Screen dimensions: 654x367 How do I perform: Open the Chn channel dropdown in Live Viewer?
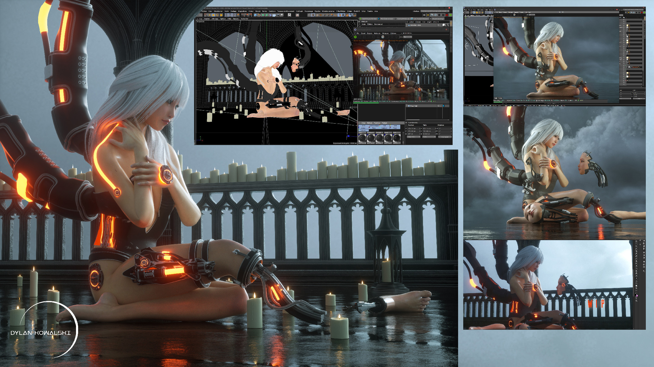408,37
